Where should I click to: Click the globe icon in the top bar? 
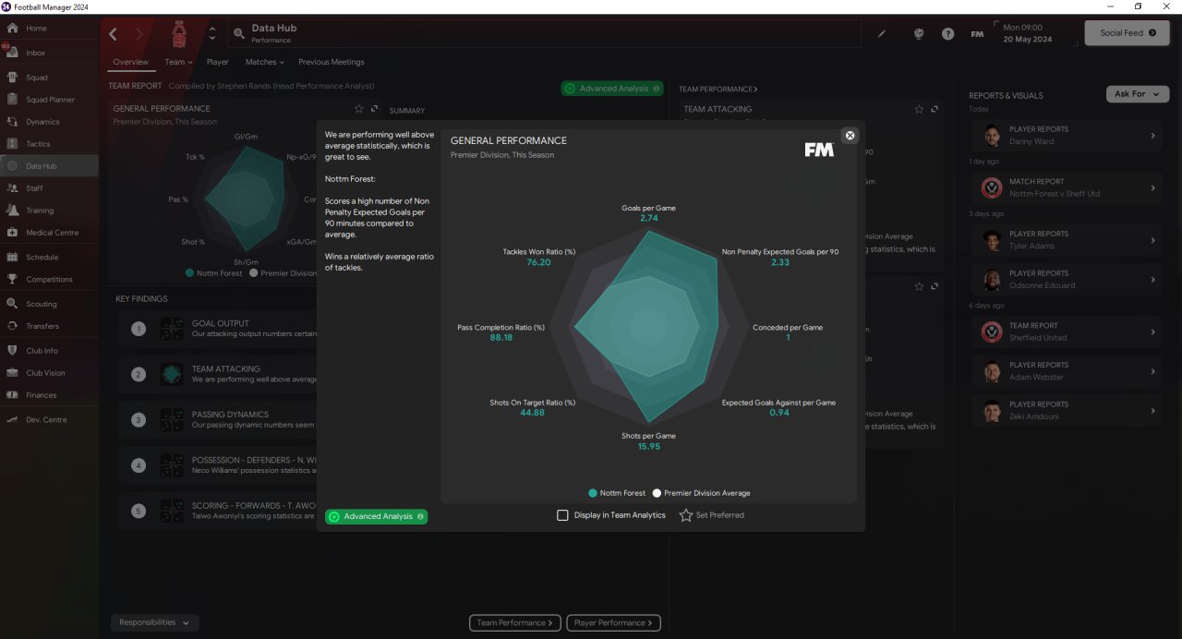(x=919, y=34)
